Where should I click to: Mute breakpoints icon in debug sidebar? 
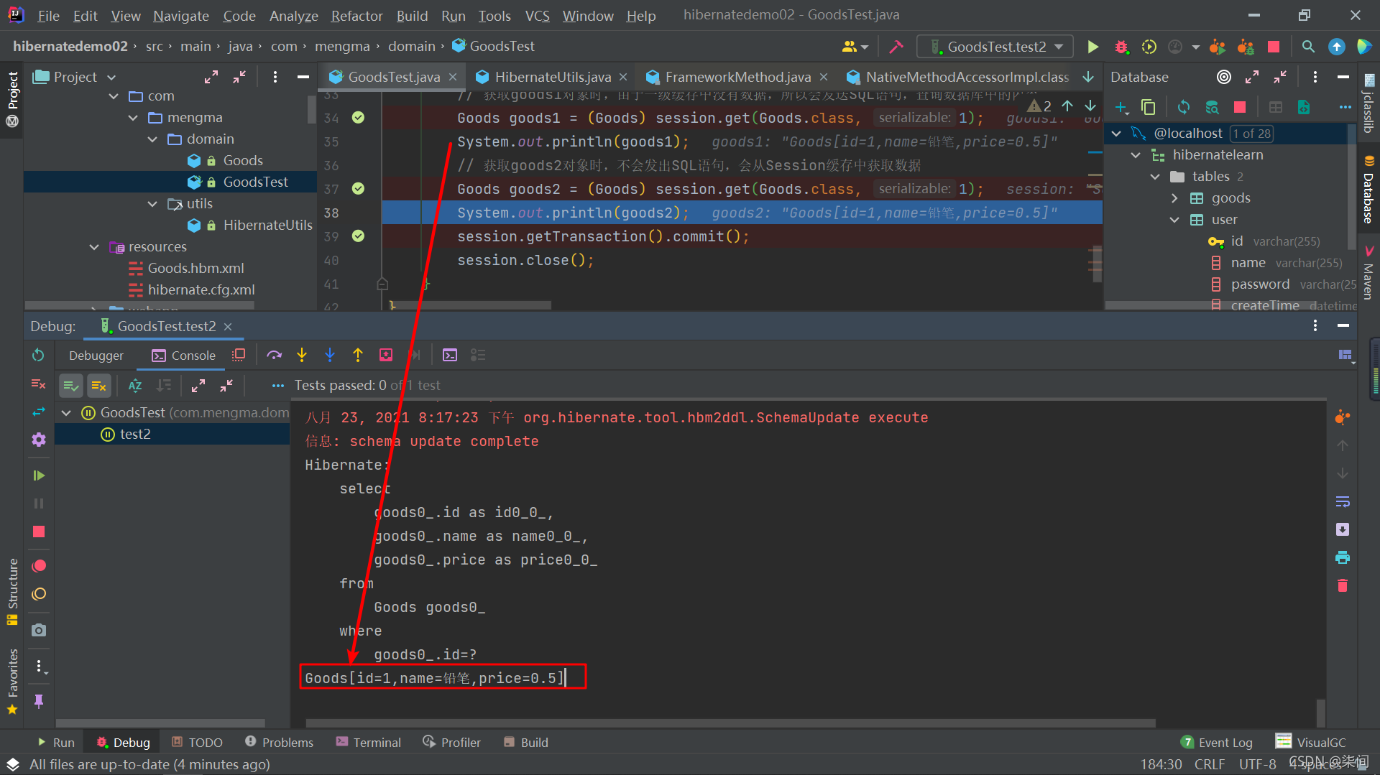click(39, 594)
